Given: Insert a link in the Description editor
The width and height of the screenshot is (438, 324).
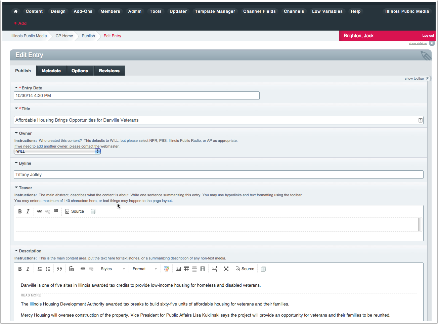Looking at the screenshot, I should pyautogui.click(x=83, y=269).
